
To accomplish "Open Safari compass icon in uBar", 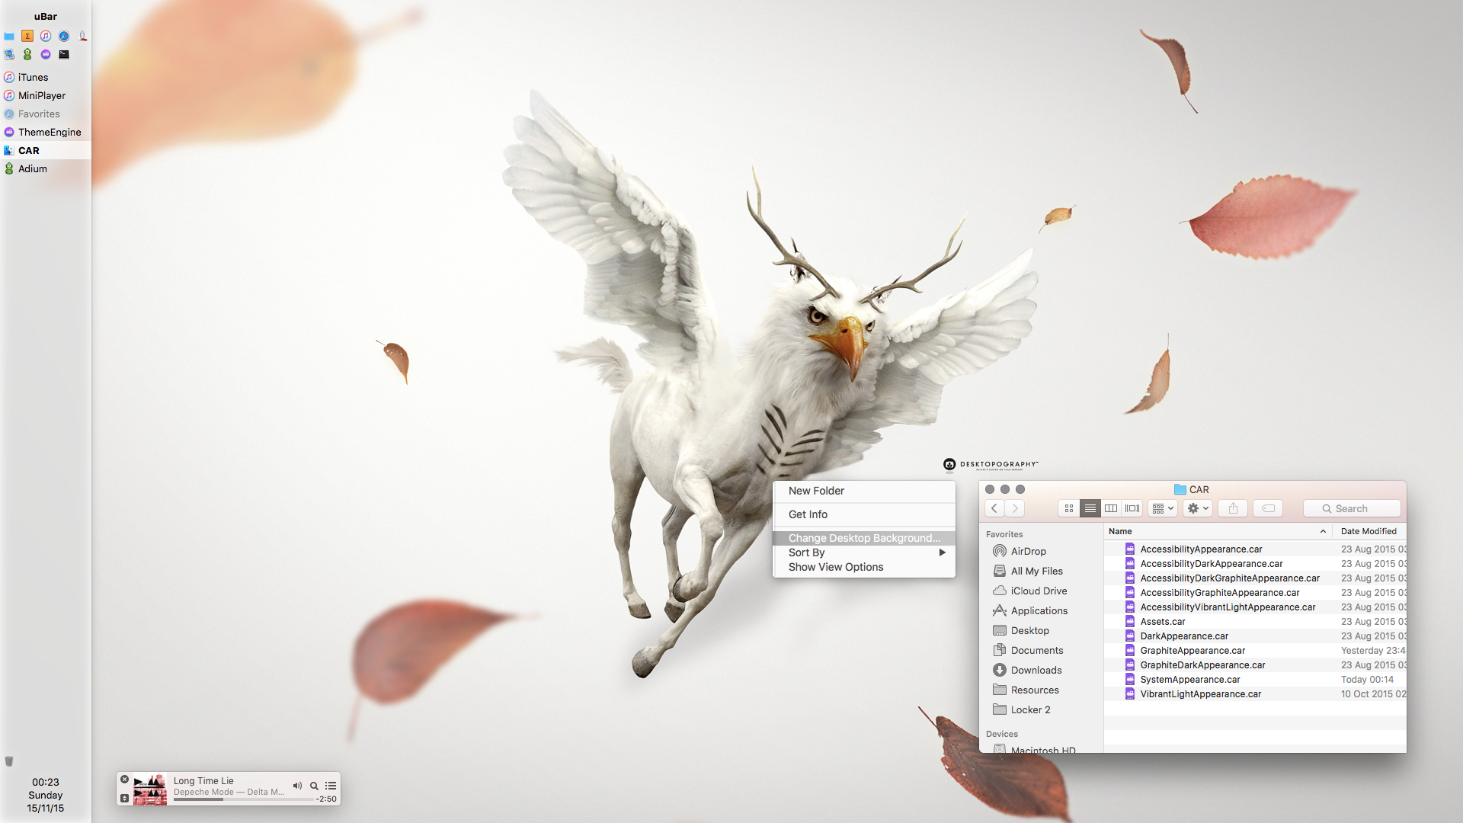I will click(64, 36).
